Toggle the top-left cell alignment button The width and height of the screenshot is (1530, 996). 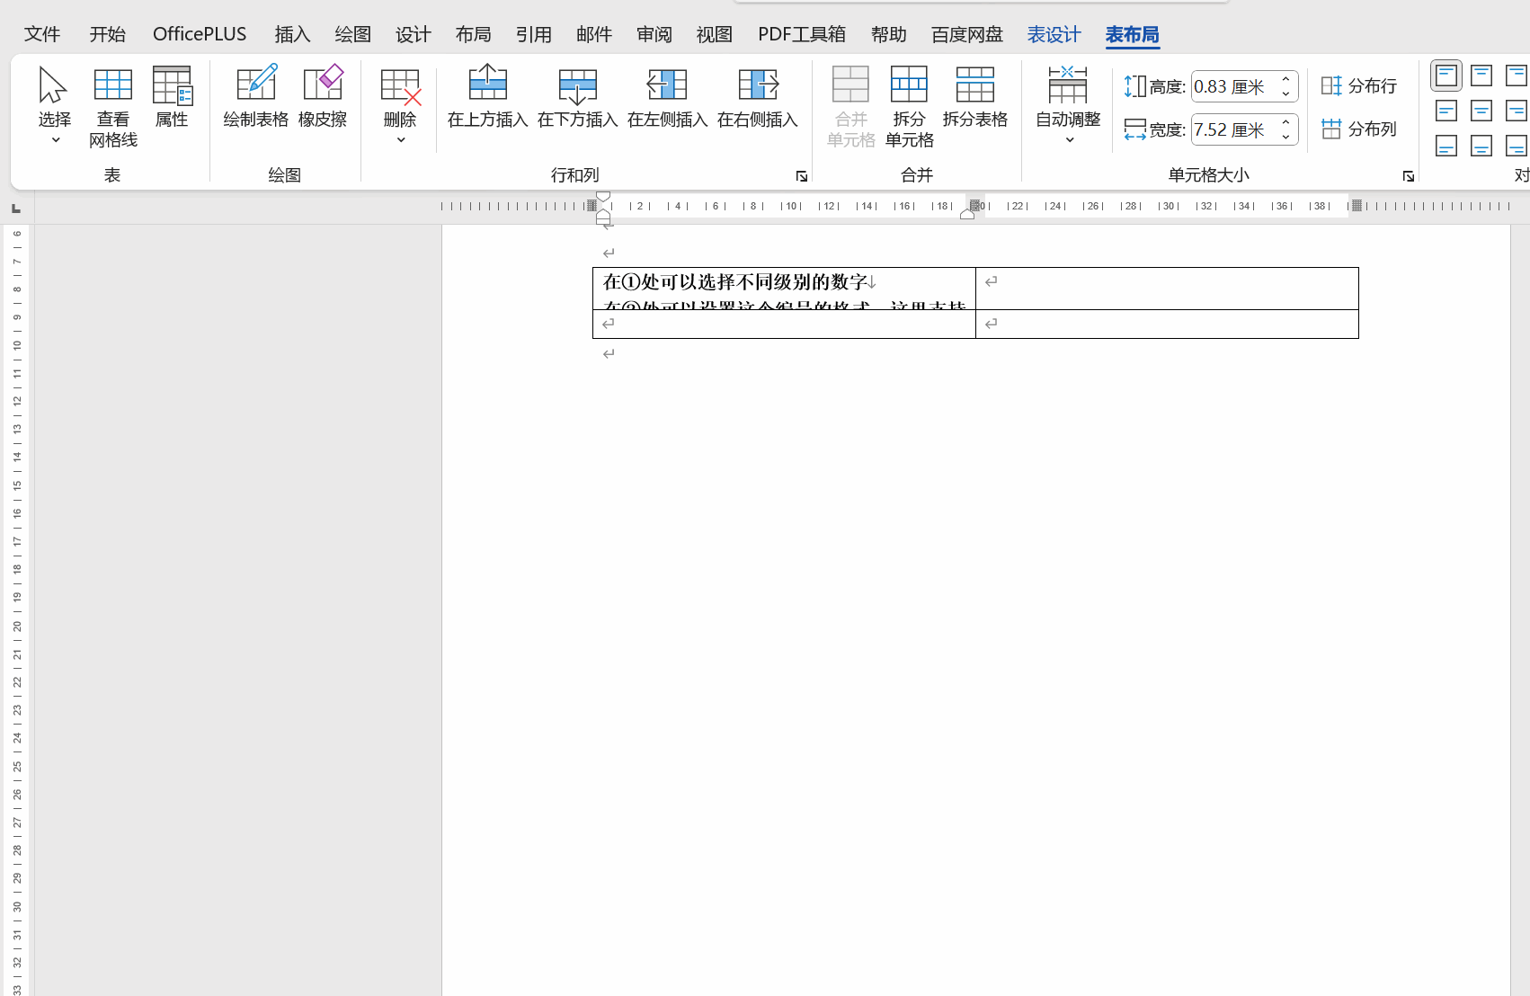(1445, 76)
